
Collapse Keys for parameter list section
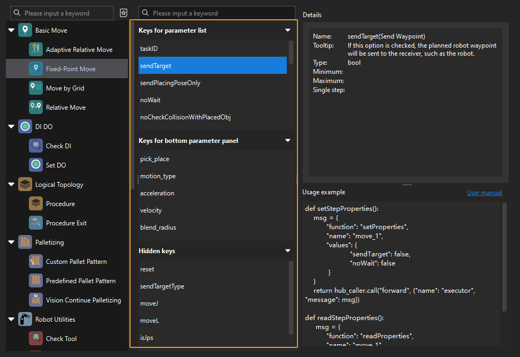pos(288,31)
